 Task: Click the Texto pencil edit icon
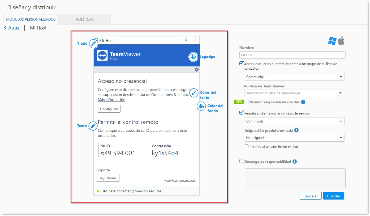coord(93,126)
